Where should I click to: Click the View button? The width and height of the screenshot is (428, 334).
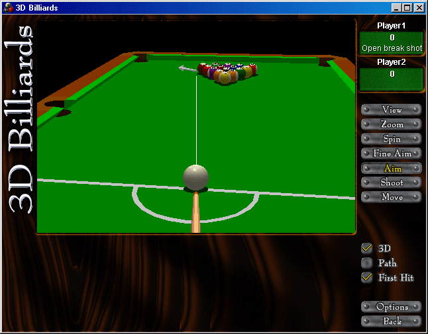click(392, 110)
